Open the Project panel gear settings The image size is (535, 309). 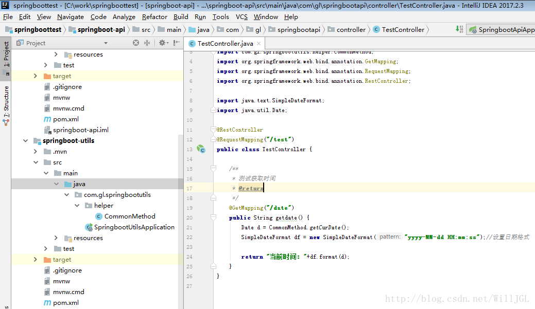tap(162, 43)
